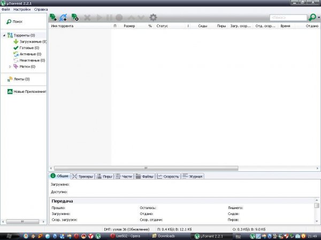Click Move Down Queue arrow icon
Screen dimensions: 321x240
tap(141, 18)
